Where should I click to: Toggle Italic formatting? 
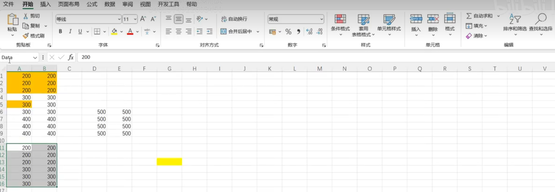[70, 32]
